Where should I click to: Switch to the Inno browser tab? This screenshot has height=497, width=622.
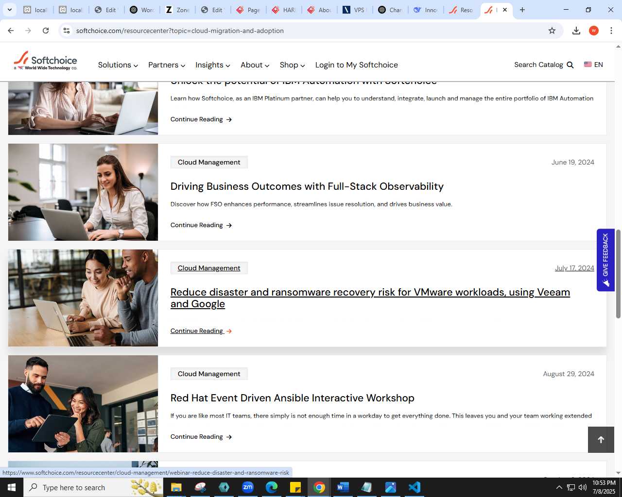(426, 10)
